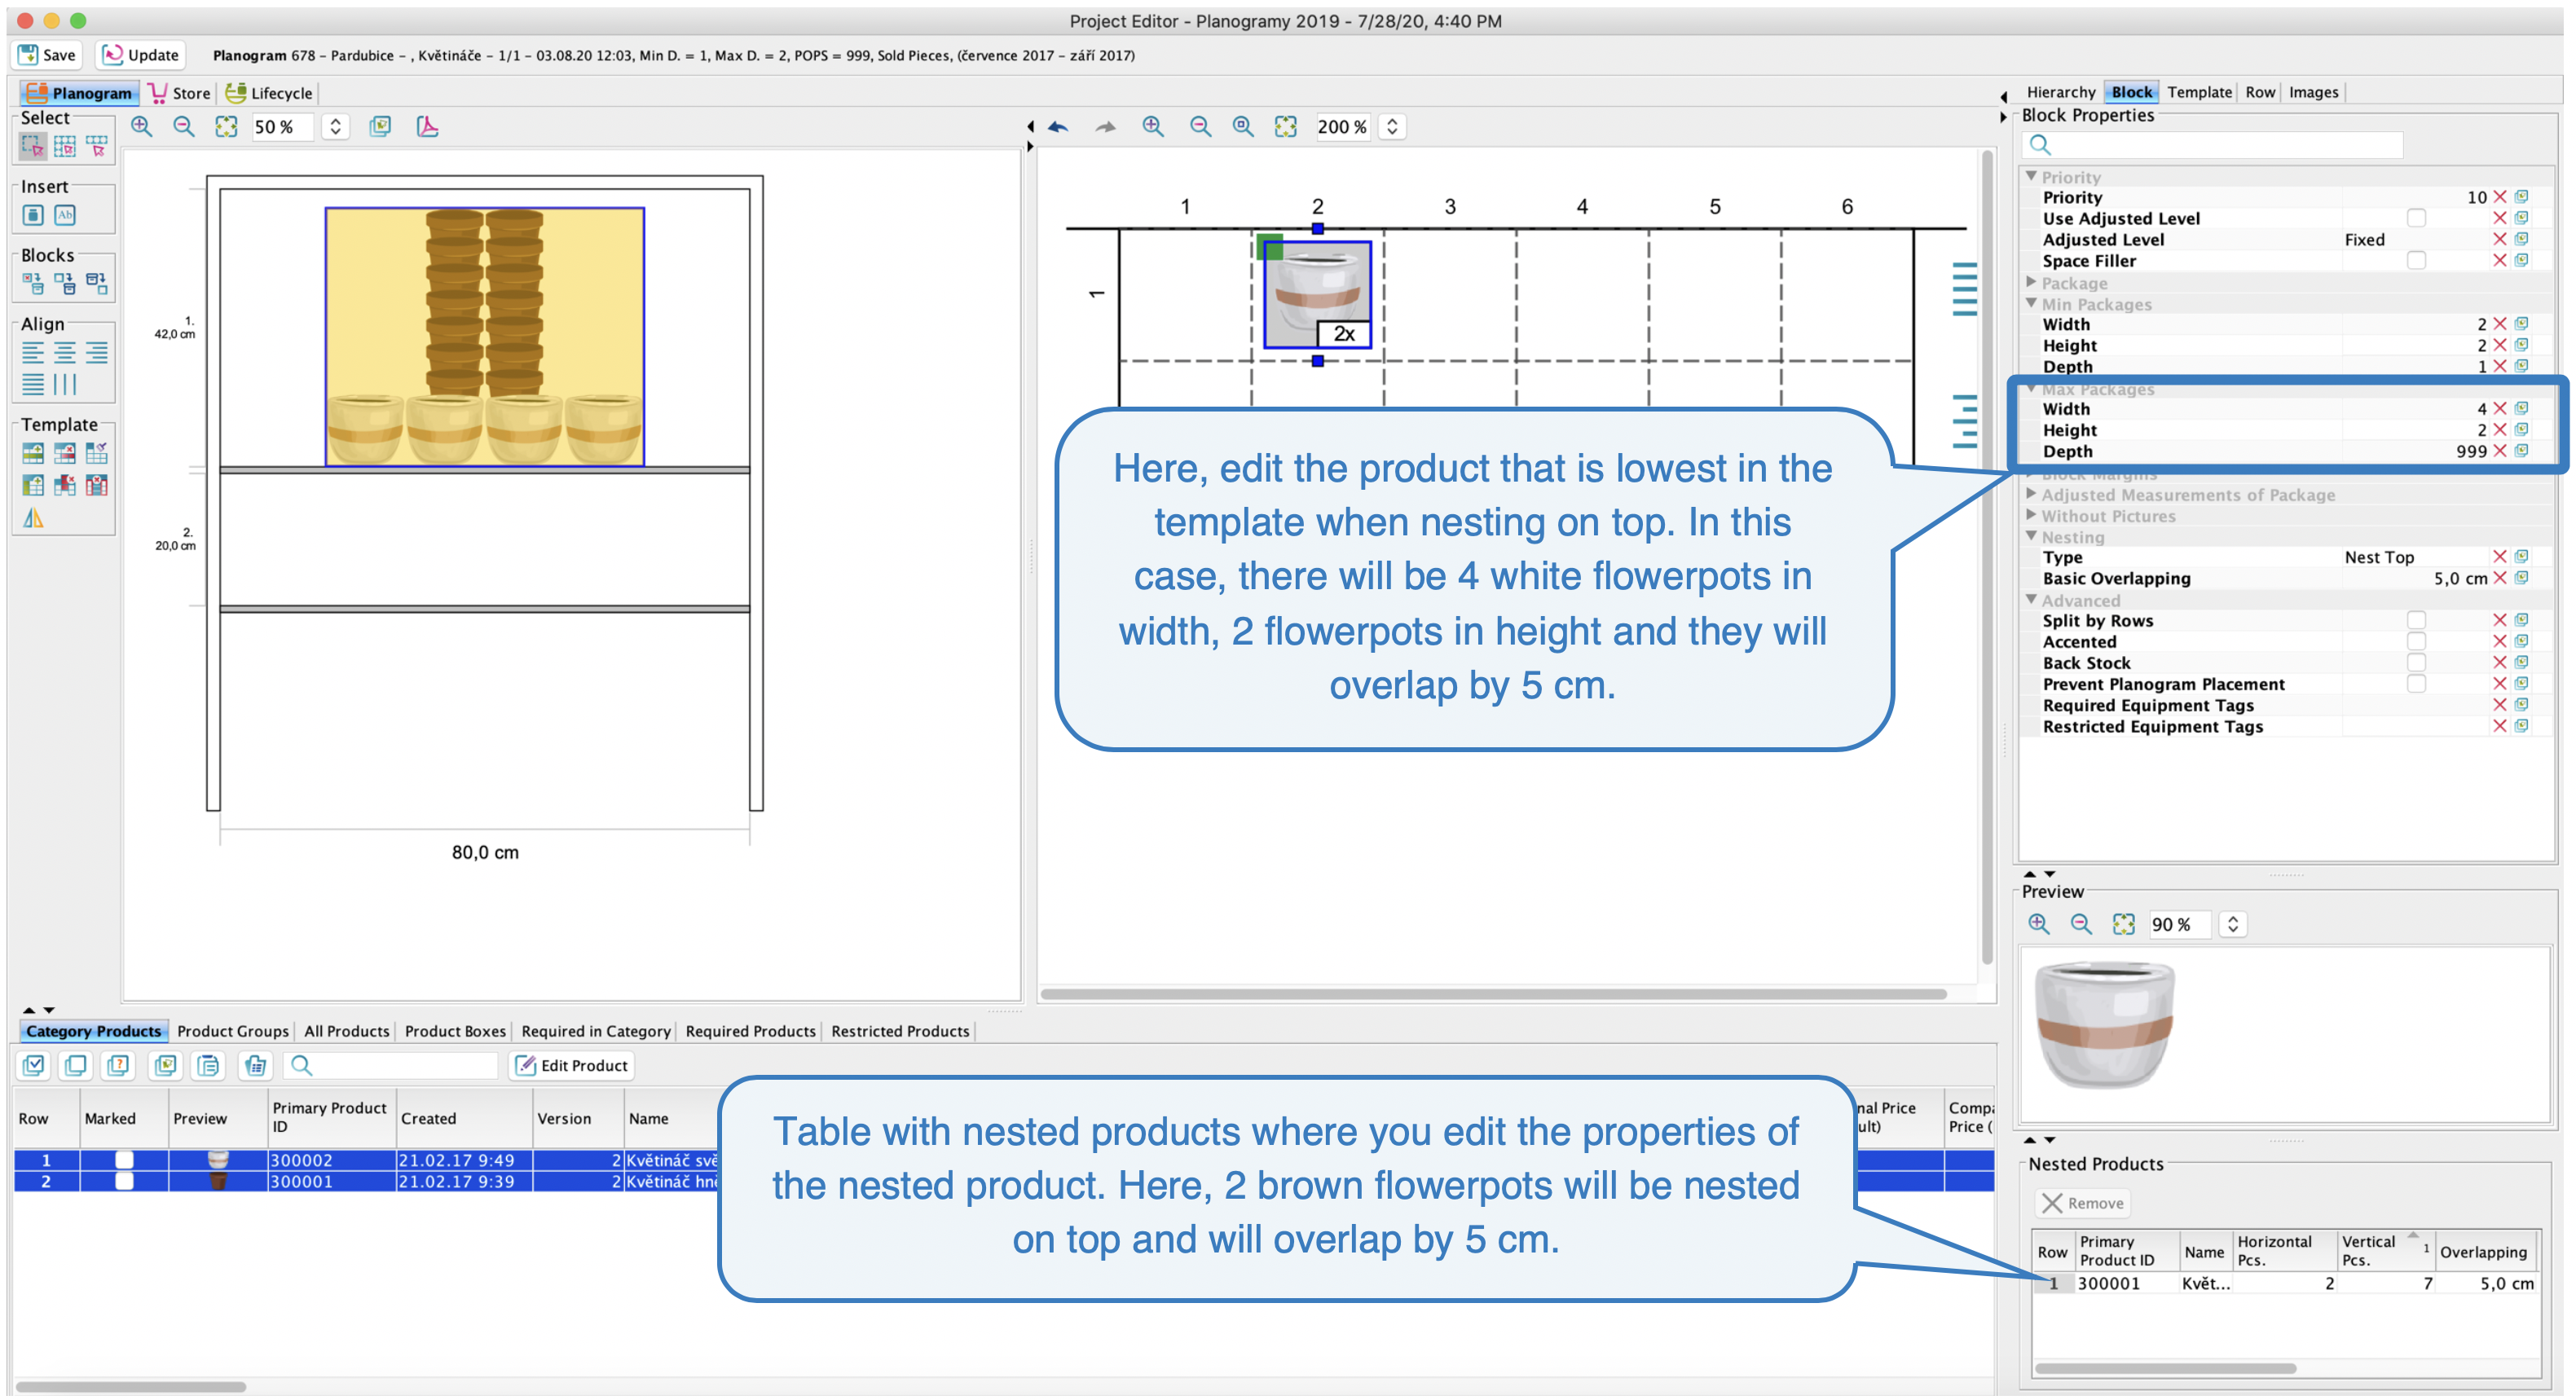Click Remove in Nested Products

pos(2083,1203)
